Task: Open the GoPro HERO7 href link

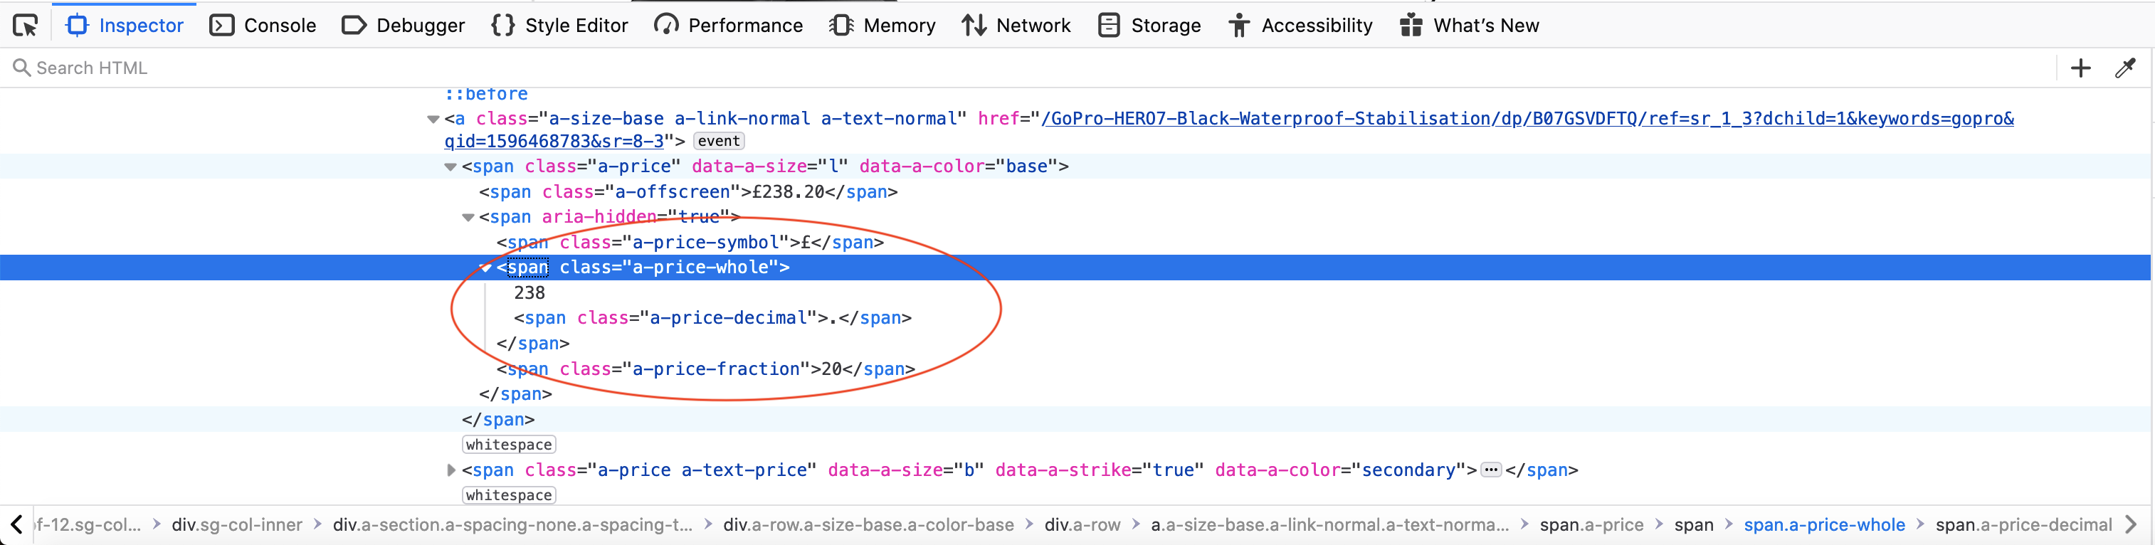Action: click(x=1229, y=129)
